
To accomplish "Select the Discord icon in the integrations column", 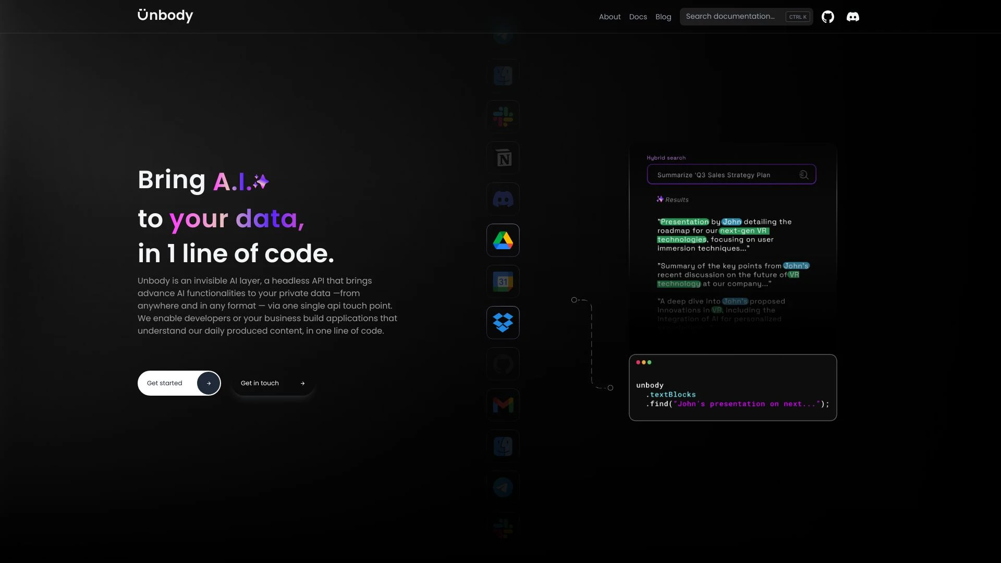I will tap(503, 199).
